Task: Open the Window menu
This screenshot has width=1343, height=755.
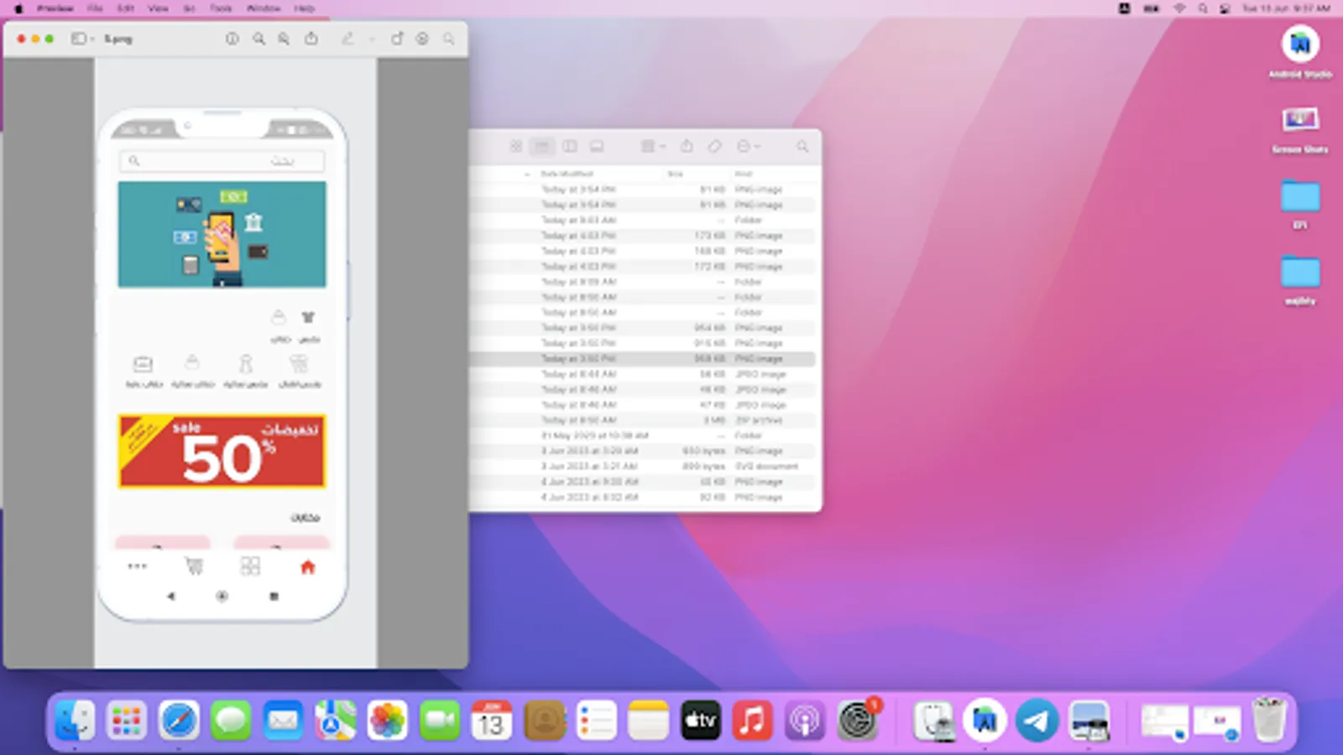Action: [264, 8]
